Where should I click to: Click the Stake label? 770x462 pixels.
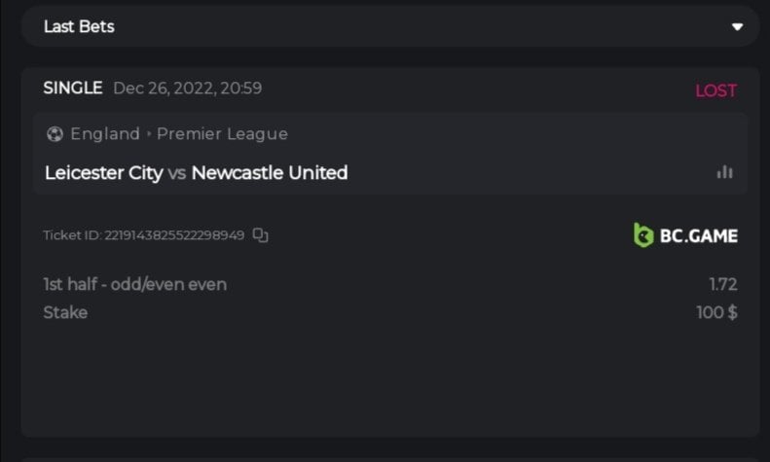(65, 312)
